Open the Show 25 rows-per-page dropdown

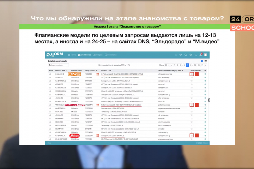click(x=167, y=65)
